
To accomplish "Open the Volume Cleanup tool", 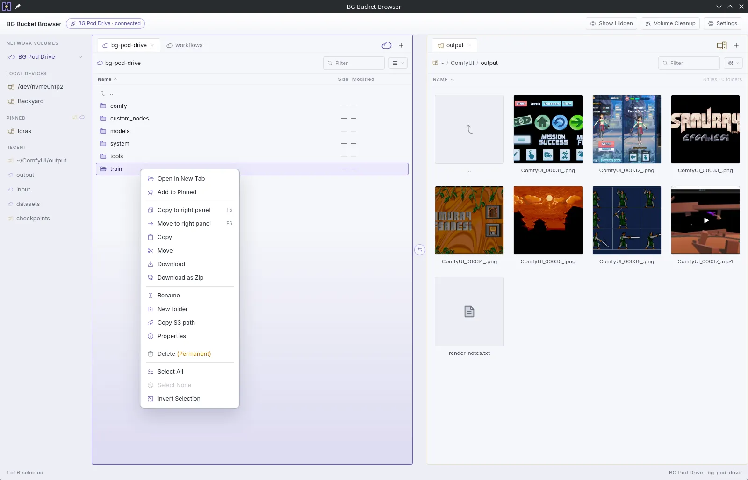I will pos(670,23).
